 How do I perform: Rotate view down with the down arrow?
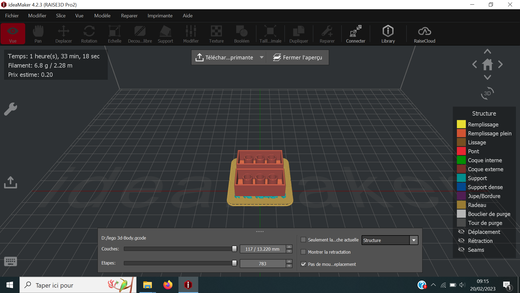click(x=487, y=78)
